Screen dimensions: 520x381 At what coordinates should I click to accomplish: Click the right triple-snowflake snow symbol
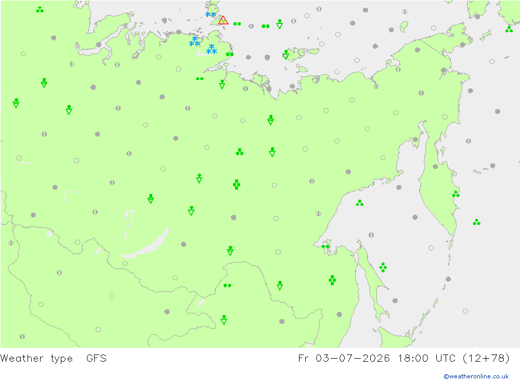click(212, 49)
